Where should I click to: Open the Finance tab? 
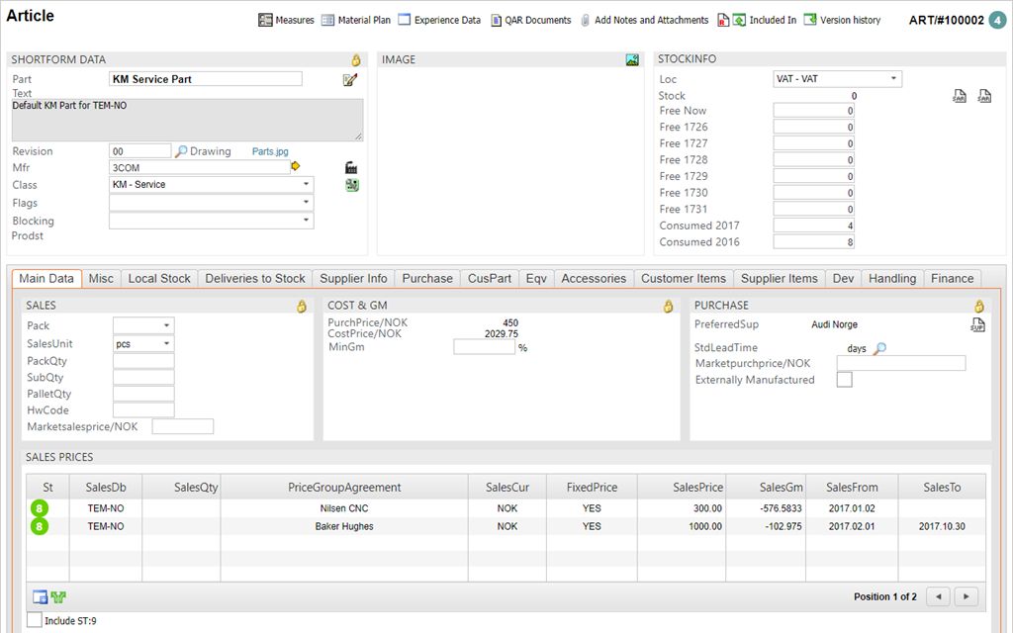tap(952, 279)
